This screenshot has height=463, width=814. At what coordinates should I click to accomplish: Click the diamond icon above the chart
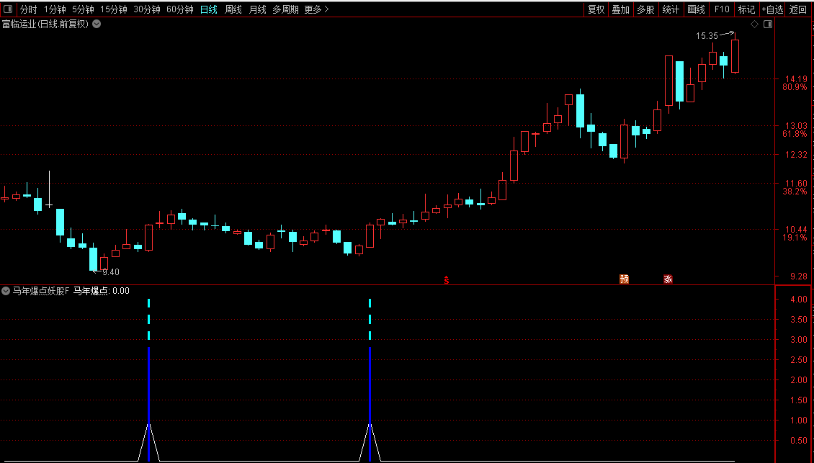[x=755, y=24]
